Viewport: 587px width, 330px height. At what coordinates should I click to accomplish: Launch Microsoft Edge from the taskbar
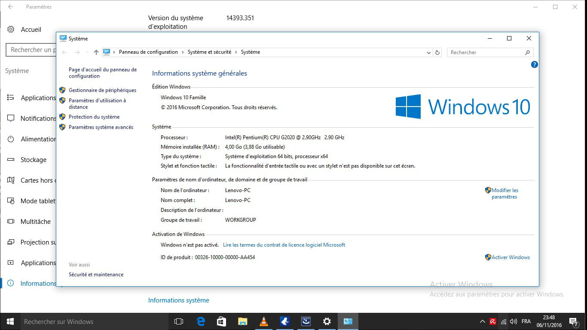pos(201,321)
